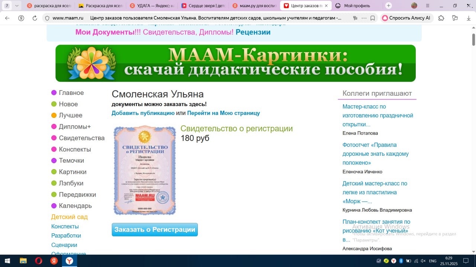Screen dimensions: 476x267
Task: Click the Yandex home 'Я' toolbar icon
Action: (x=21, y=18)
